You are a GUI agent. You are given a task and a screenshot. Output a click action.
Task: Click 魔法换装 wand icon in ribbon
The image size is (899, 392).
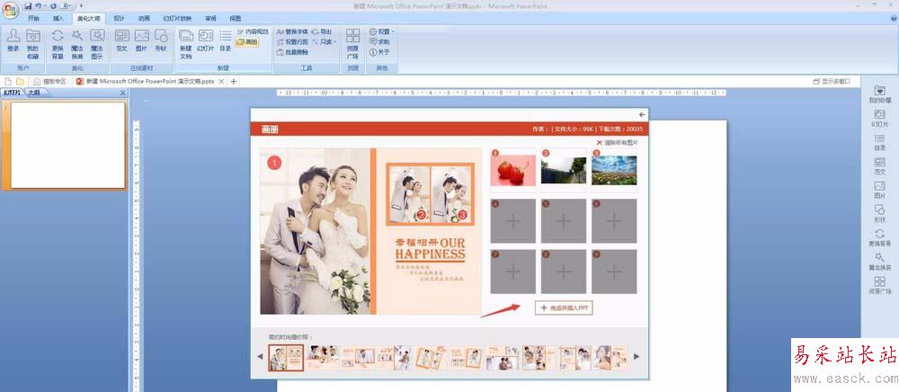pos(77,43)
